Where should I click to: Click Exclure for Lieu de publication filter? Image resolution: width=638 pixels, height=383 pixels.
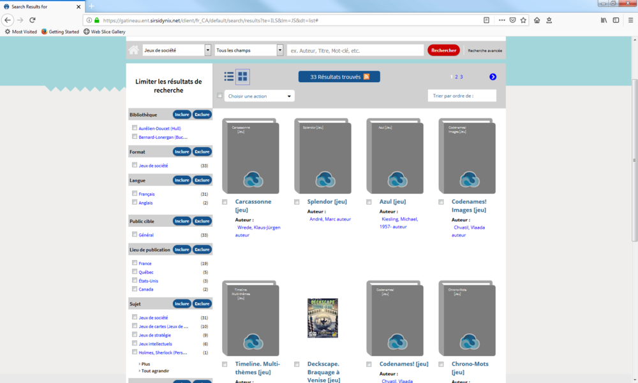202,250
